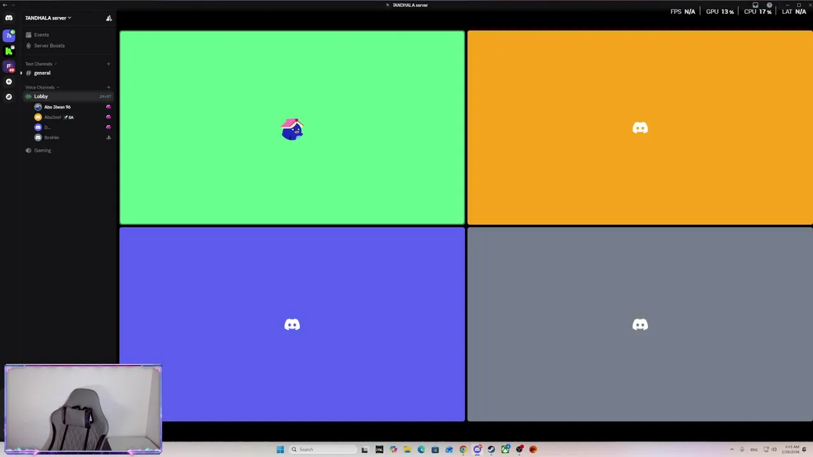This screenshot has width=813, height=457.
Task: Click the invite people icon beside server name
Action: pos(109,18)
